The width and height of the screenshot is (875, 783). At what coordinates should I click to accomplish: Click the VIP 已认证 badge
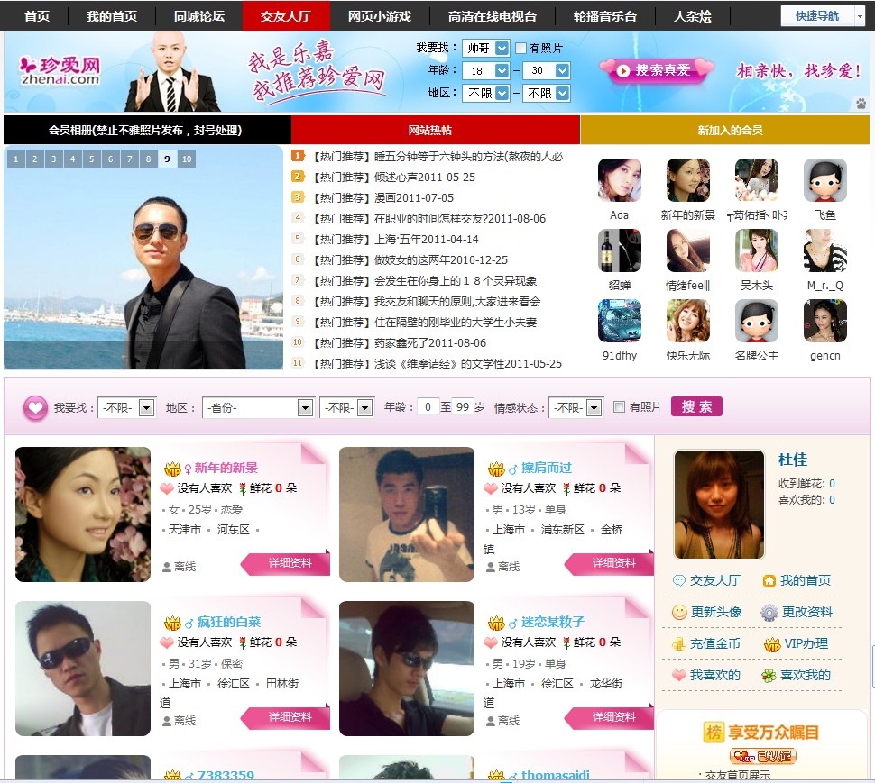tap(762, 756)
